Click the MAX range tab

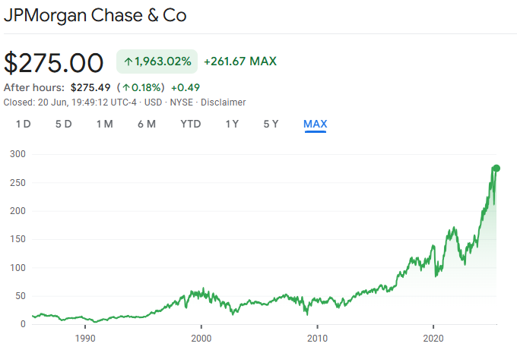click(316, 124)
